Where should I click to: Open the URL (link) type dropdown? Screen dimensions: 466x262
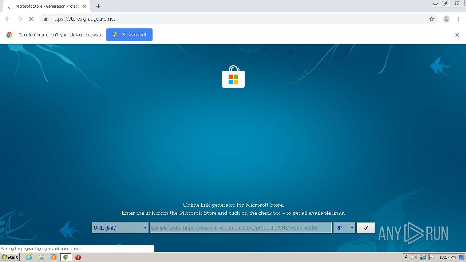pos(120,228)
